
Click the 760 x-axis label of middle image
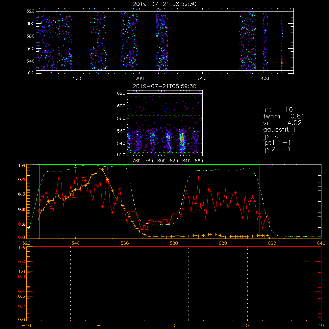click(137, 161)
